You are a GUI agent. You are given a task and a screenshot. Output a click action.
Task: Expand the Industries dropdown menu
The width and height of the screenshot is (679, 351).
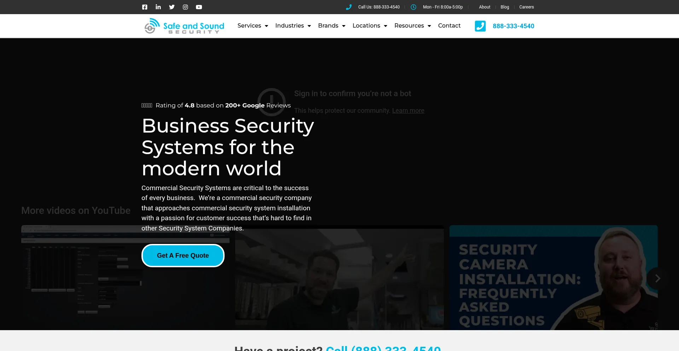tap(293, 25)
